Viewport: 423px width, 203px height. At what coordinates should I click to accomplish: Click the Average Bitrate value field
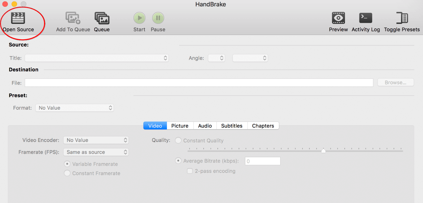[x=263, y=161]
